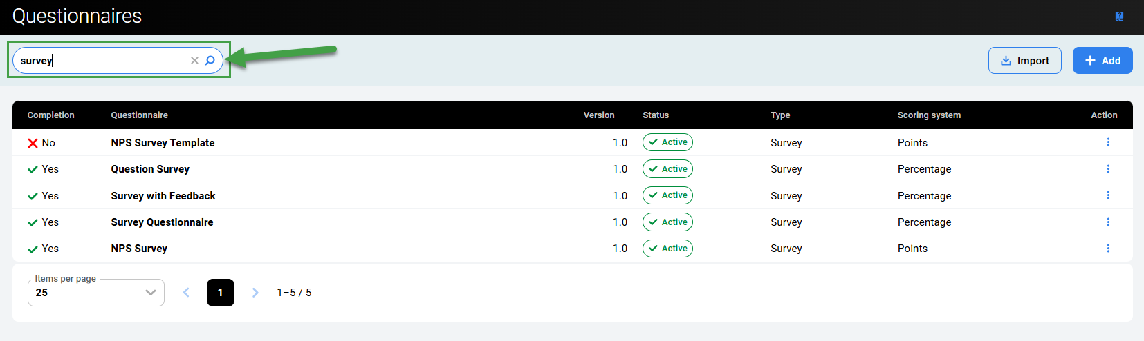Open the help icon in header

[1119, 17]
